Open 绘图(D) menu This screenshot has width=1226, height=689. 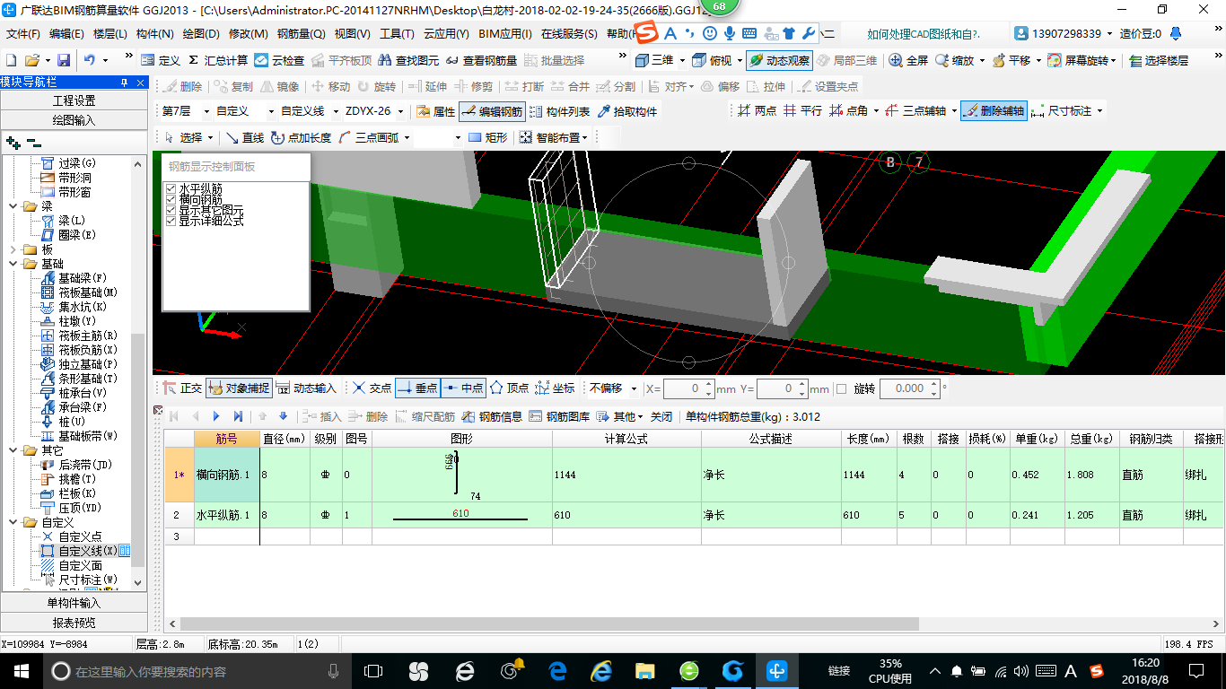[x=201, y=34]
